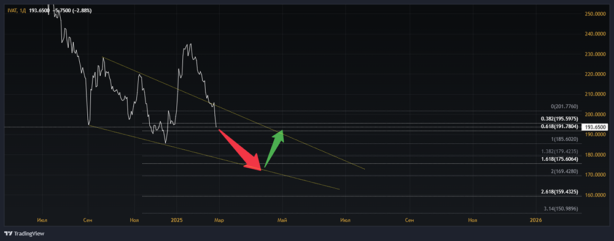The image size is (614, 241).
Task: Select the Fibonacci level 2.618(159.4325)
Action: (559, 192)
